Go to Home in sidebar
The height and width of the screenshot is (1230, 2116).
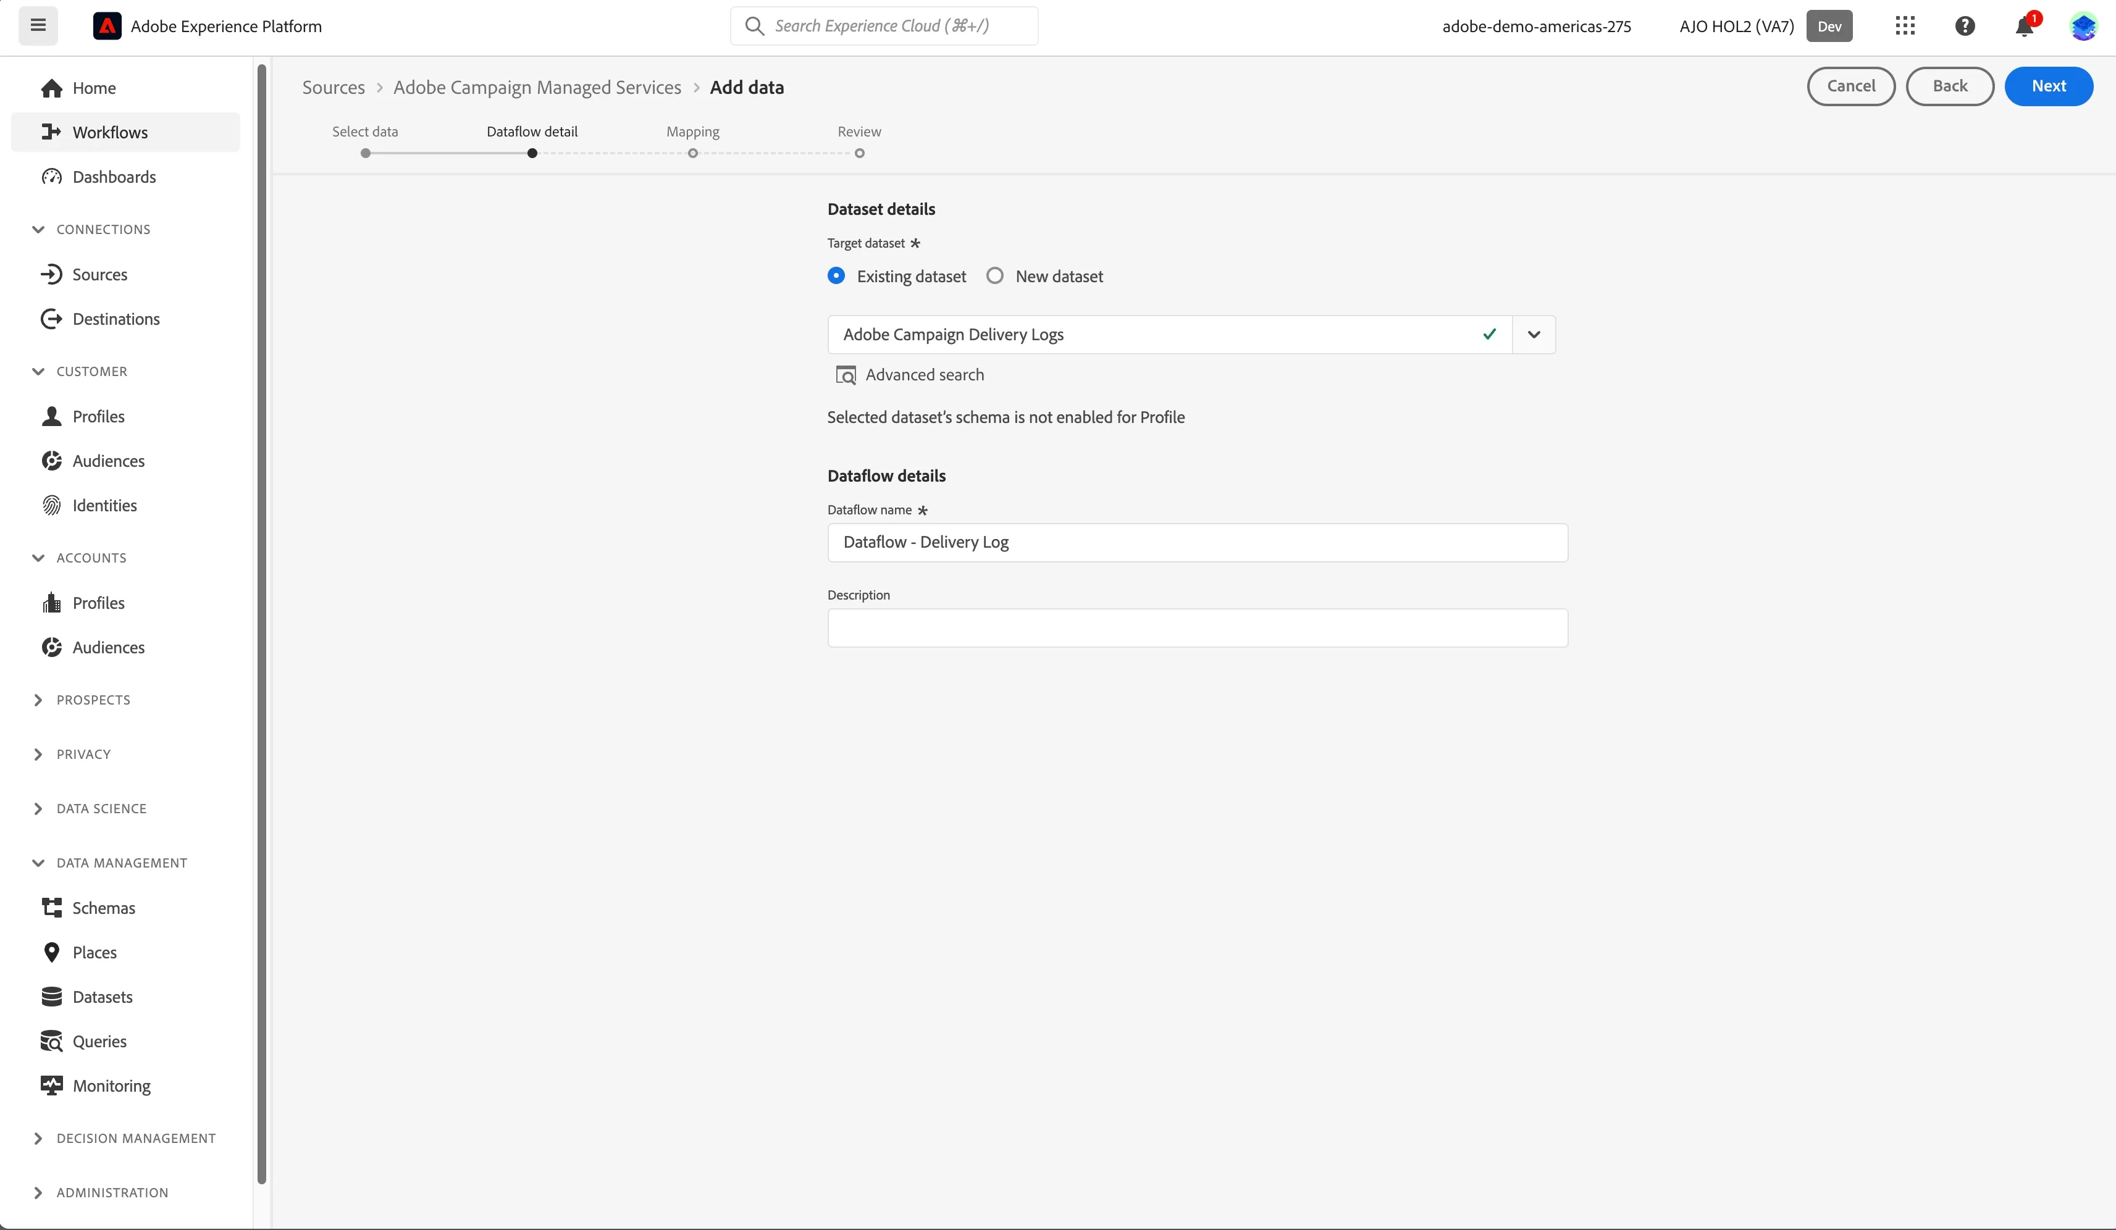point(125,88)
